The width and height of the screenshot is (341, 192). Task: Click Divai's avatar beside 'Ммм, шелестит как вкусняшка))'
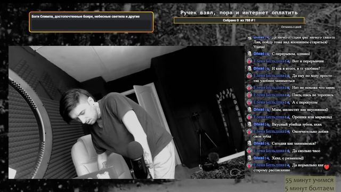(x=249, y=110)
